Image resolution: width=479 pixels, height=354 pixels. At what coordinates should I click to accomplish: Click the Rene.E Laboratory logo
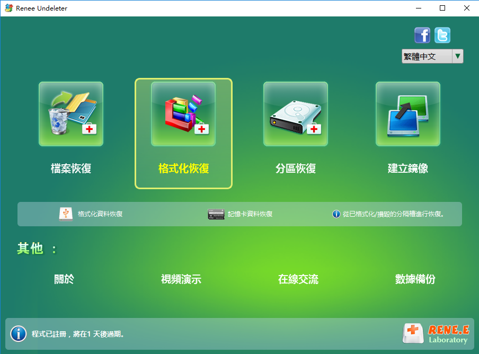[x=436, y=333]
